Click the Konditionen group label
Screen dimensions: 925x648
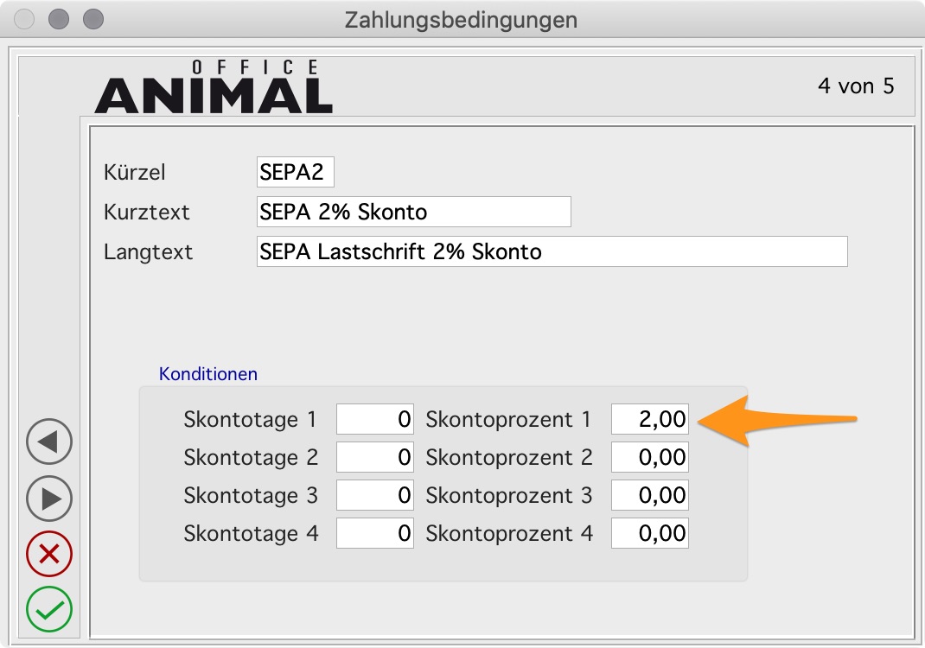click(208, 374)
